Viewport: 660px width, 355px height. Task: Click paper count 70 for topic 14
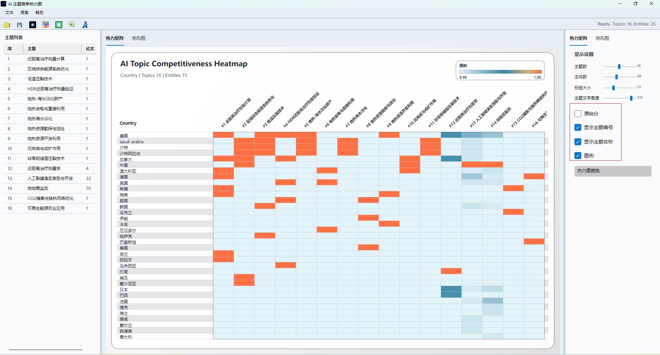coord(88,188)
